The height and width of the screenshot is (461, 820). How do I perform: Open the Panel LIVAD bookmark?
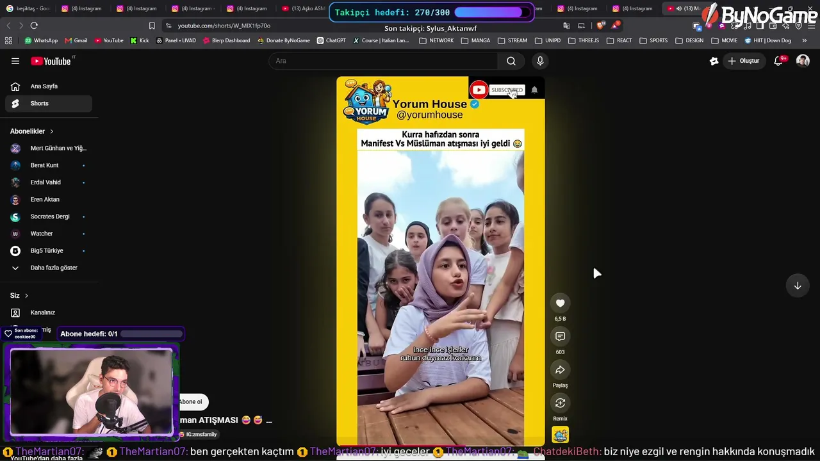click(x=176, y=40)
